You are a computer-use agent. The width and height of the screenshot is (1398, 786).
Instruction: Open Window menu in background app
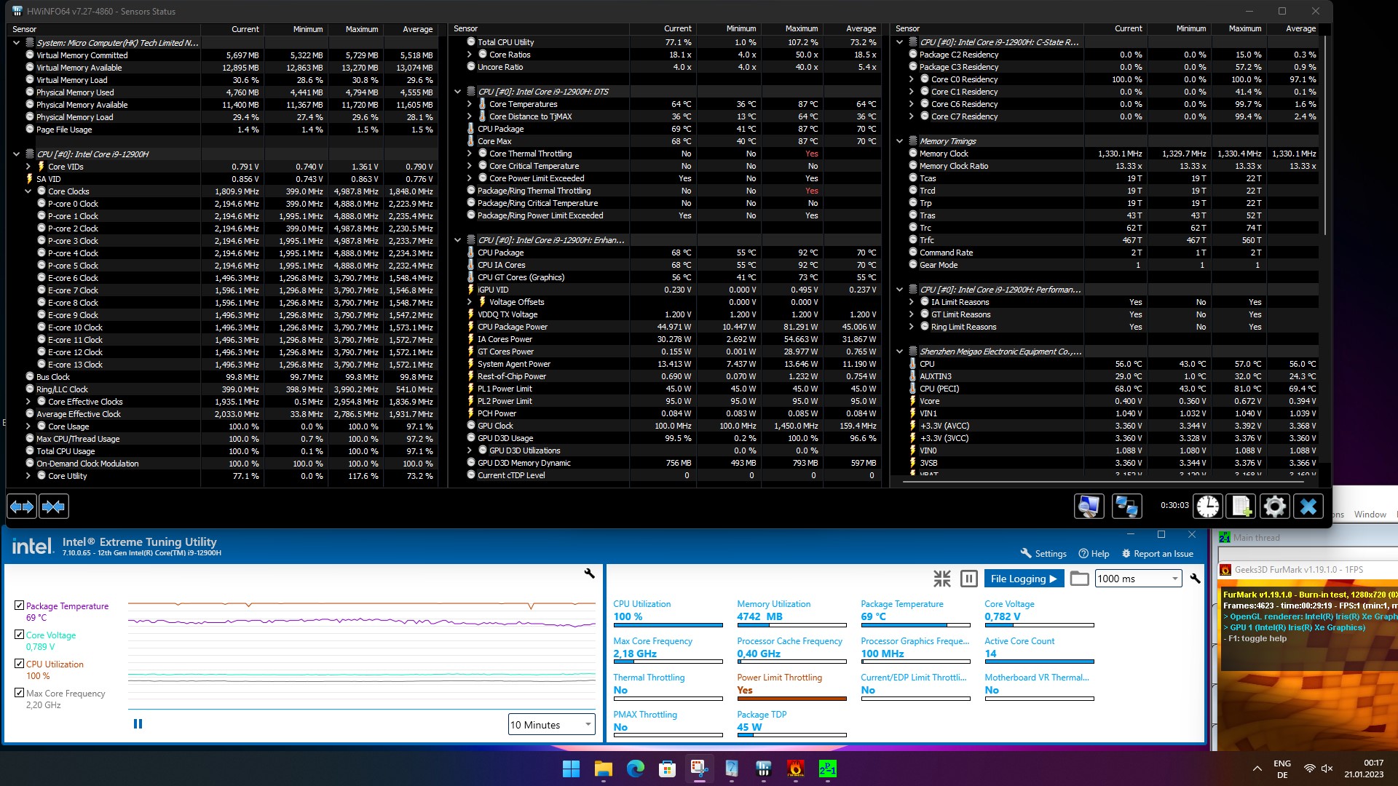pyautogui.click(x=1370, y=515)
